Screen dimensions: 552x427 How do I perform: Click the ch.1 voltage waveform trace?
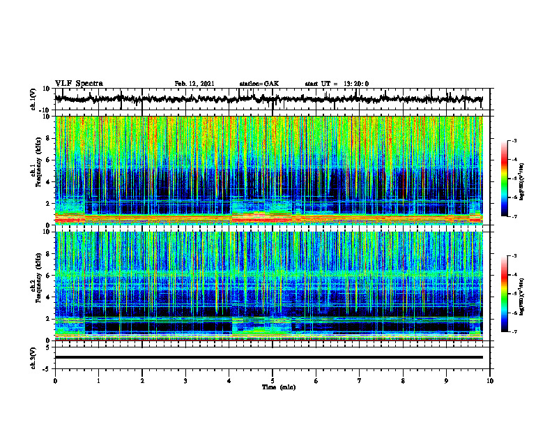pyautogui.click(x=268, y=99)
